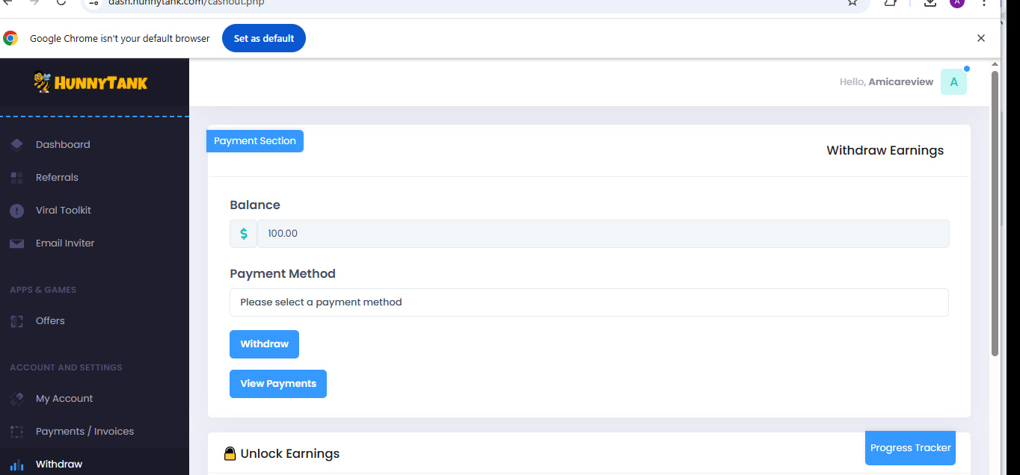The image size is (1020, 475).
Task: Open the Chrome downloads icon
Action: point(930,2)
